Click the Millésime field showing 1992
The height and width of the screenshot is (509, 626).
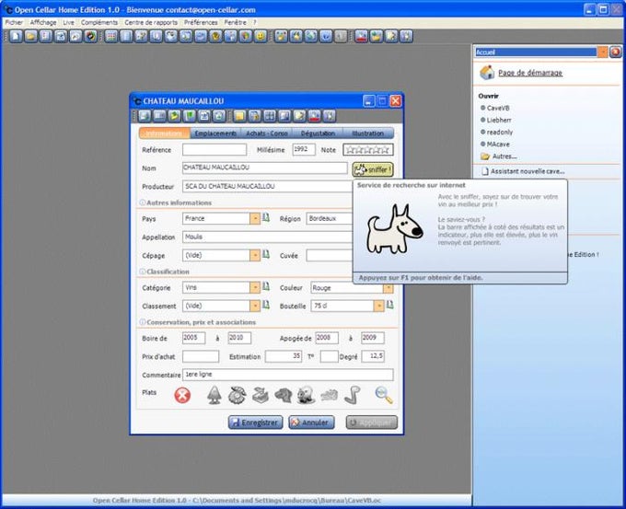point(304,150)
